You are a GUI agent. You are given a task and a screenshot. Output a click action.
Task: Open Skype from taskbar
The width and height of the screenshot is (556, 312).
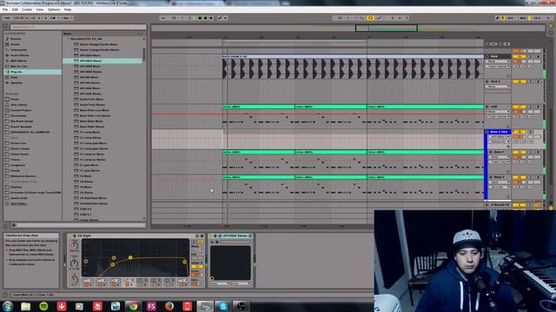223,306
